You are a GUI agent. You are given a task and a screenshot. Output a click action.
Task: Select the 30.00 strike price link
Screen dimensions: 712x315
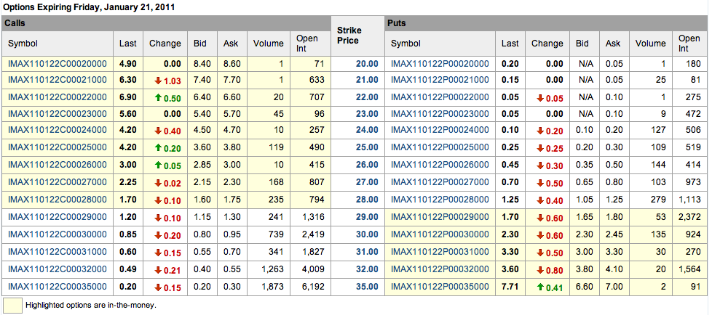coord(366,234)
